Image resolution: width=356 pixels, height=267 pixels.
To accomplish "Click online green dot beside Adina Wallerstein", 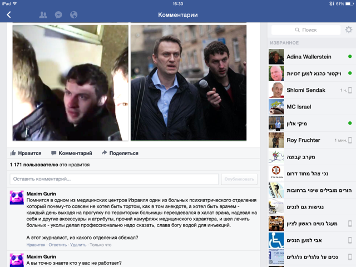I will click(350, 56).
